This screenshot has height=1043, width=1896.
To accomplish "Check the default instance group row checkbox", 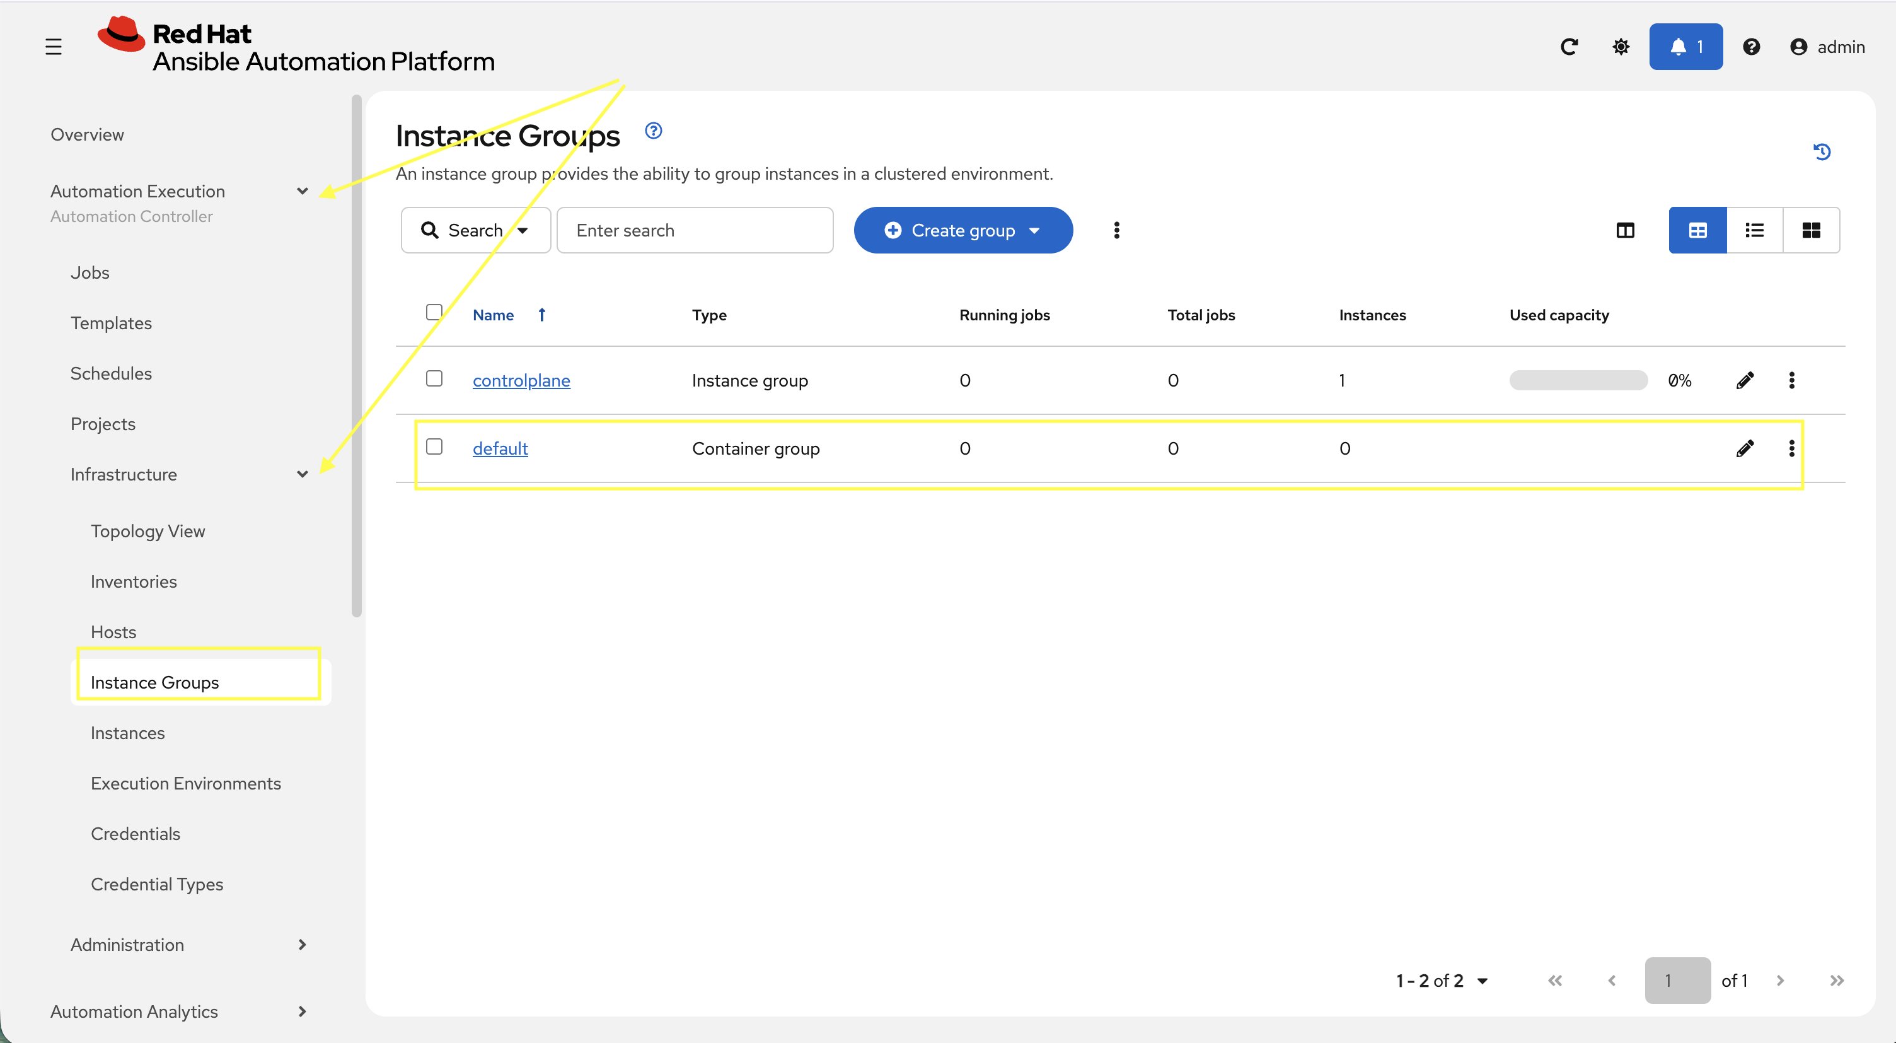I will [434, 446].
